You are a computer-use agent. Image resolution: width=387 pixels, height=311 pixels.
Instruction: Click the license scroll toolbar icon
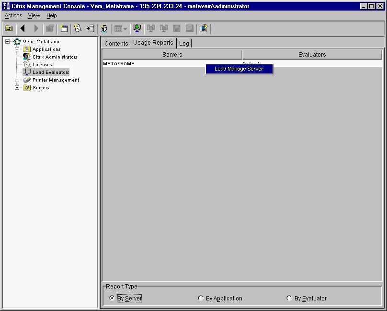(78, 28)
